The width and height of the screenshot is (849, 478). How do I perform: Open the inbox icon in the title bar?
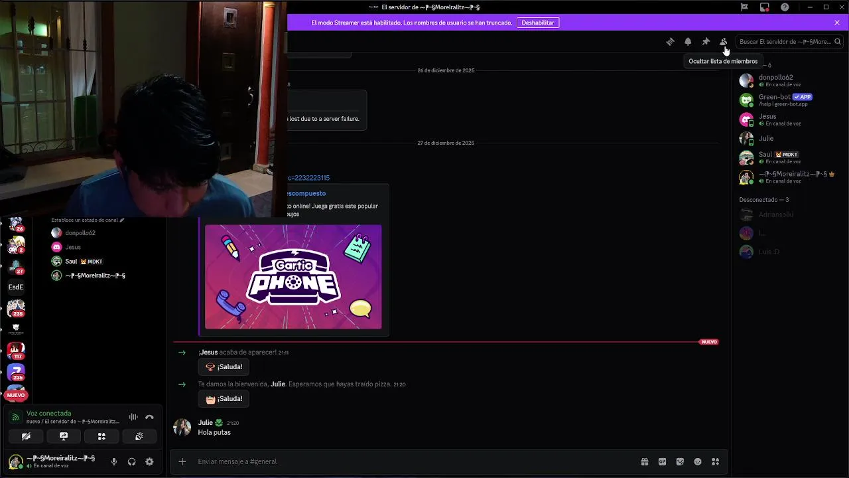765,7
